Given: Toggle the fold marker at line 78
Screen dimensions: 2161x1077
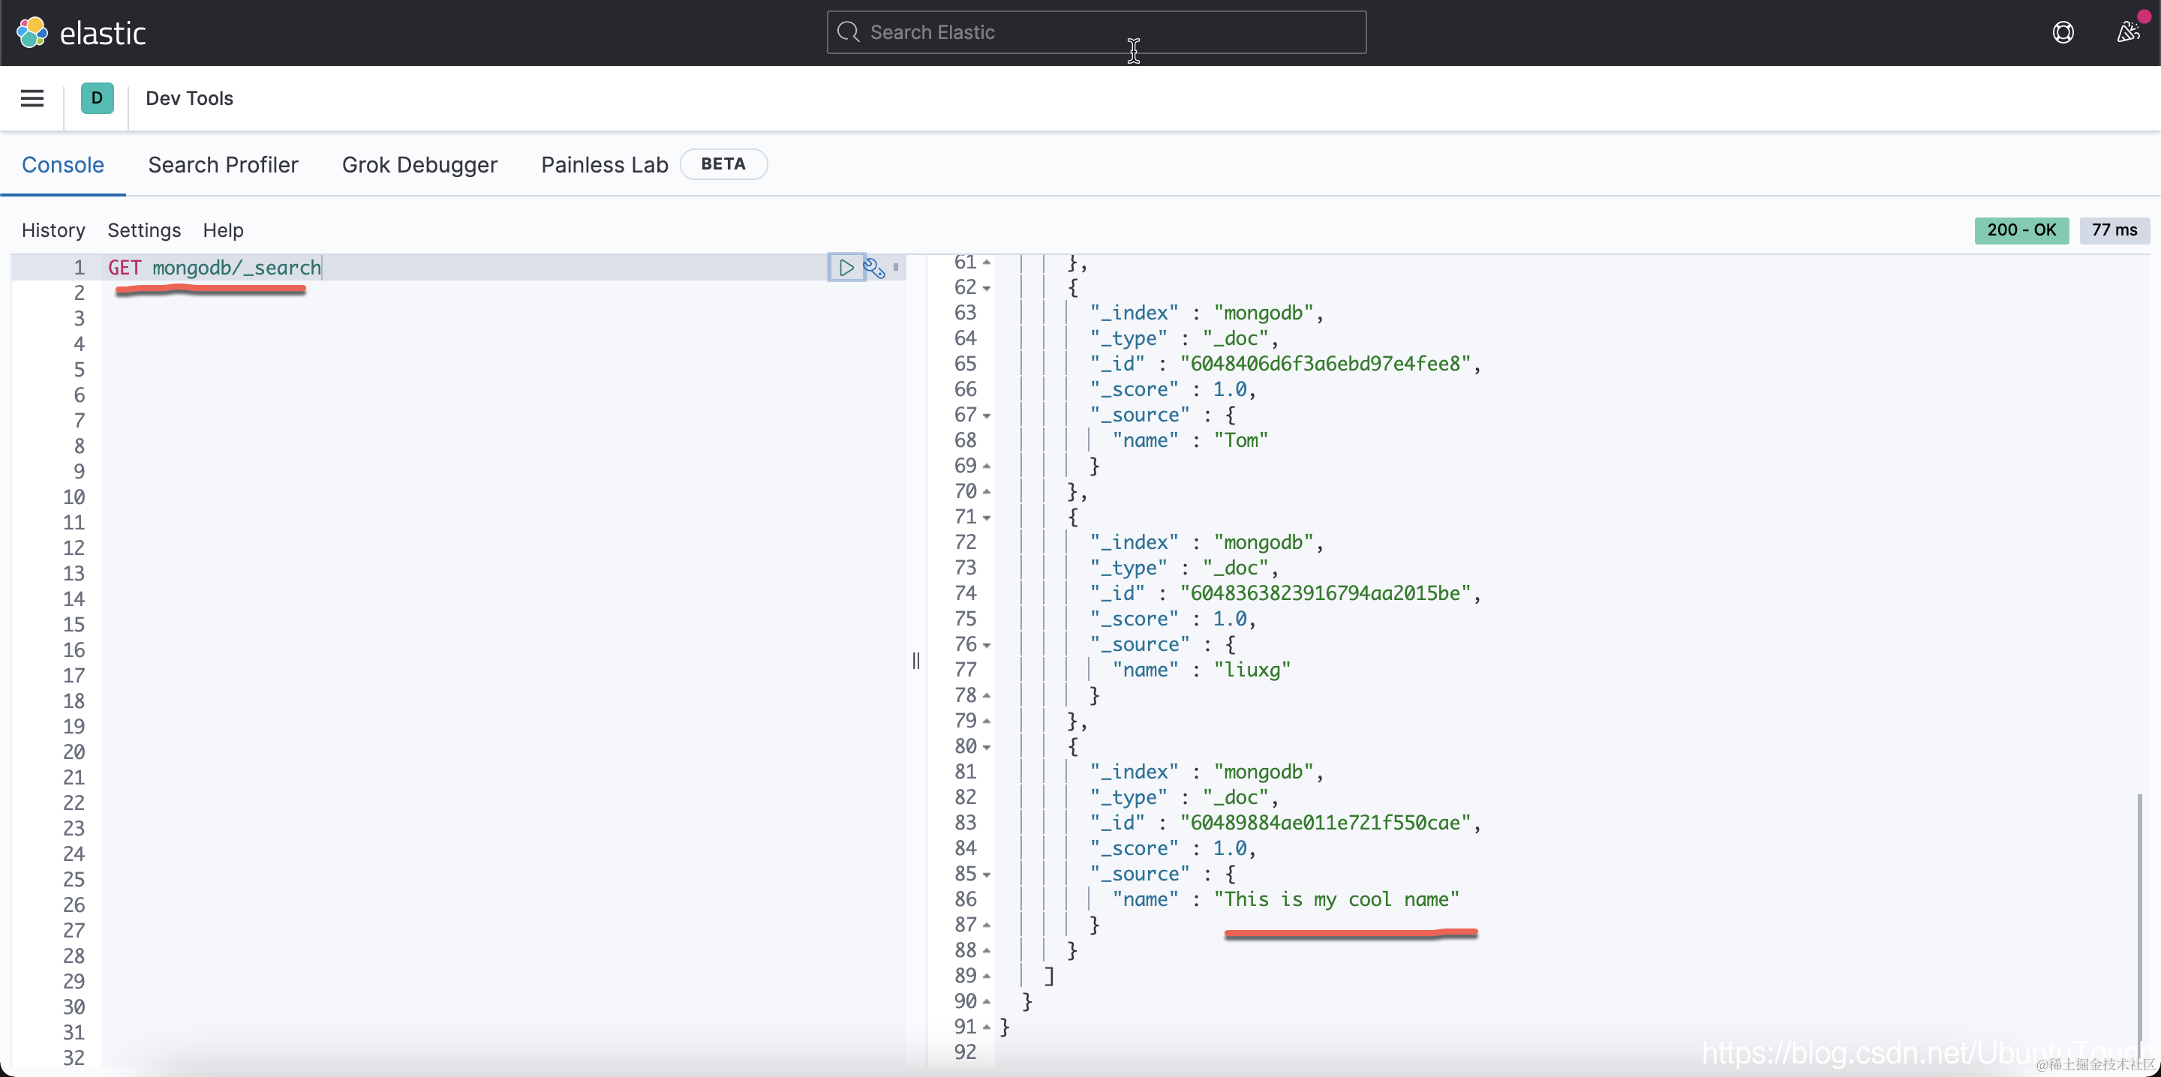Looking at the screenshot, I should (987, 696).
